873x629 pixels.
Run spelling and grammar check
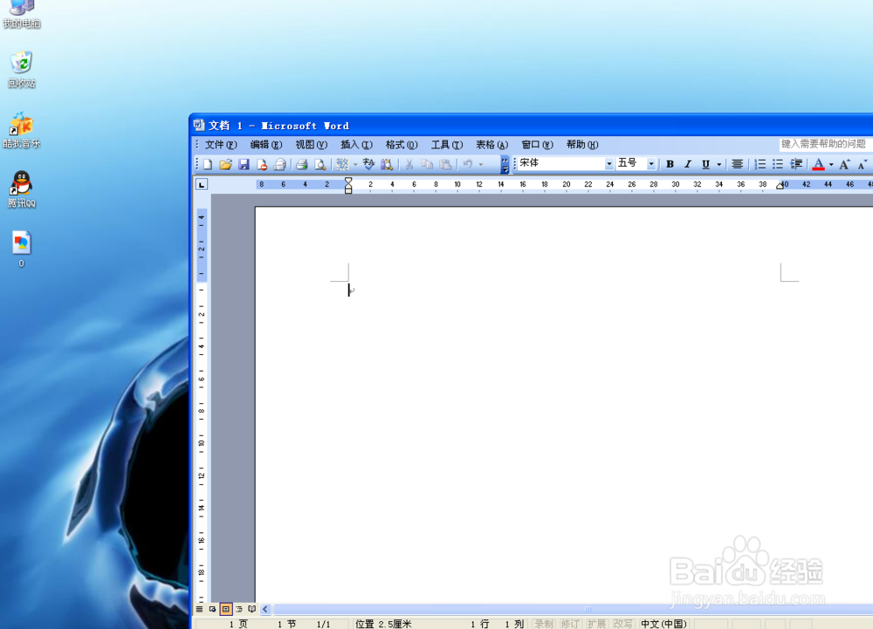[x=368, y=165]
